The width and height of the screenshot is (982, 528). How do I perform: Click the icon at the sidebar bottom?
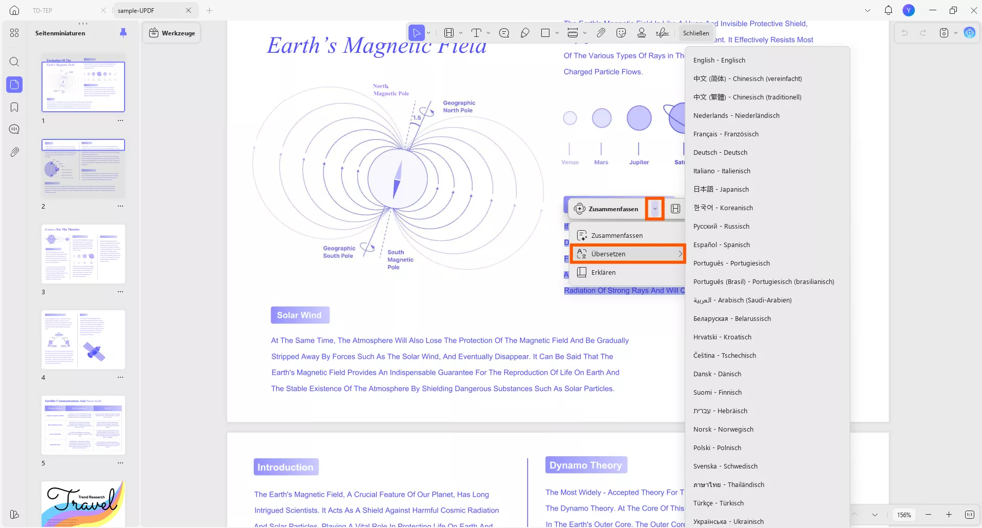(x=14, y=515)
